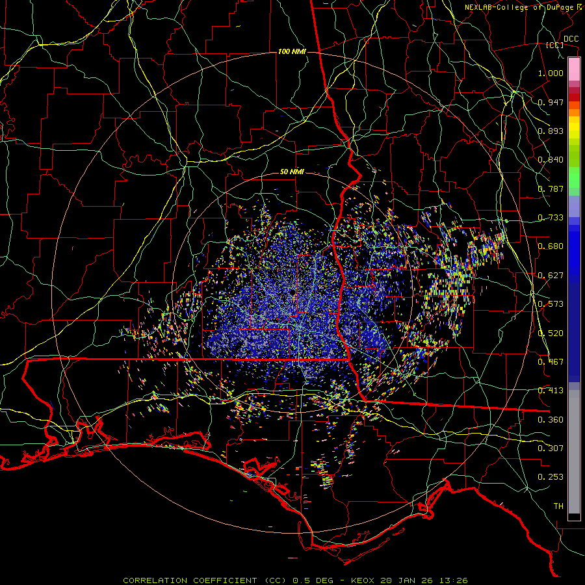This screenshot has width=585, height=585.
Task: Click the 50 NMI range ring label
Action: click(292, 172)
